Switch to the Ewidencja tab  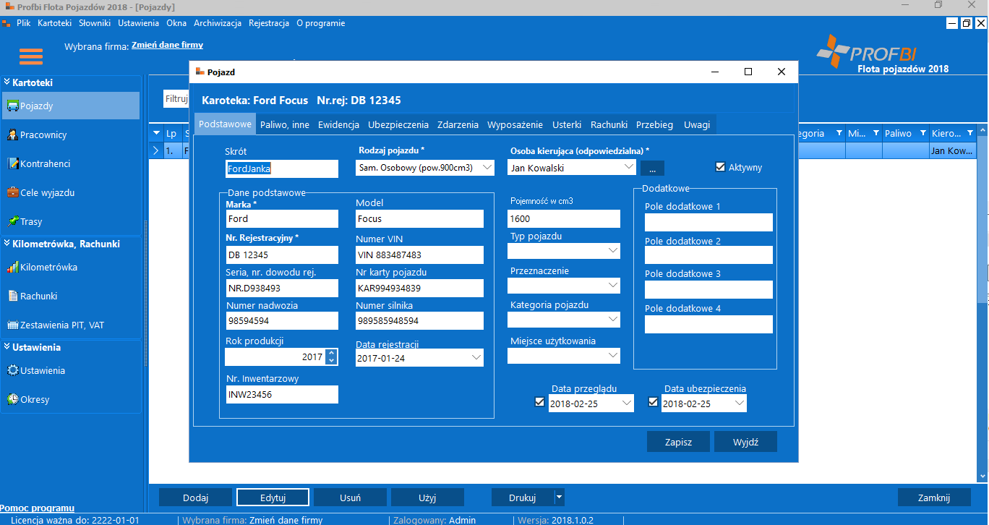[x=338, y=124]
